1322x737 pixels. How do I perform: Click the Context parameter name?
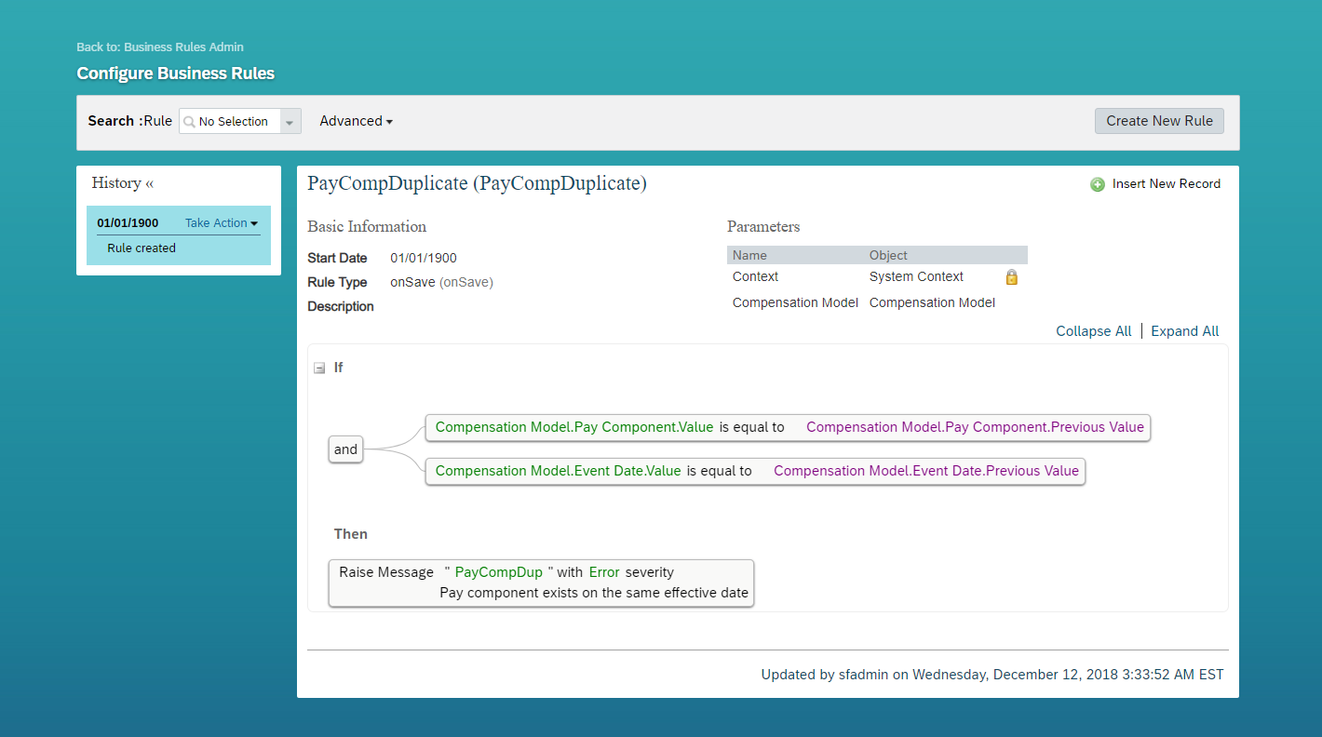click(x=755, y=276)
